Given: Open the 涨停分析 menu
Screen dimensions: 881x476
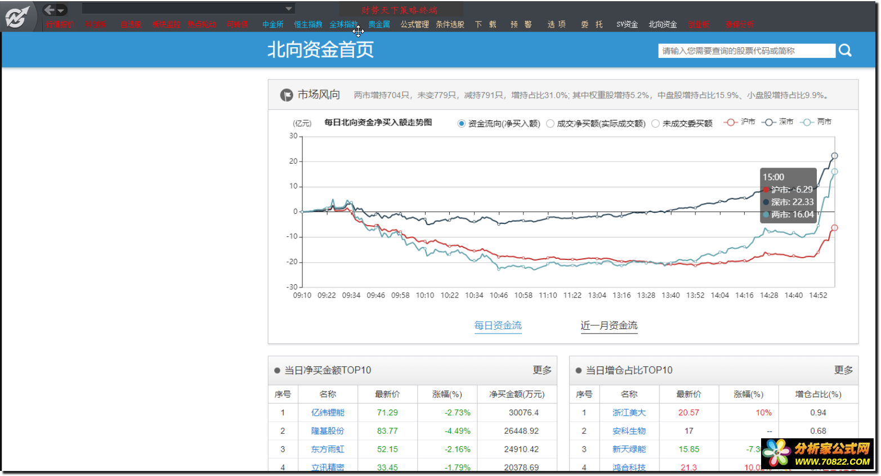Looking at the screenshot, I should [739, 25].
